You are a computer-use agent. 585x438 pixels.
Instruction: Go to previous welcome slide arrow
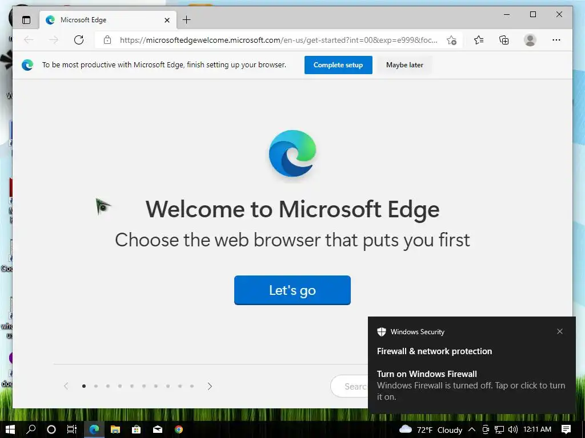click(x=66, y=386)
